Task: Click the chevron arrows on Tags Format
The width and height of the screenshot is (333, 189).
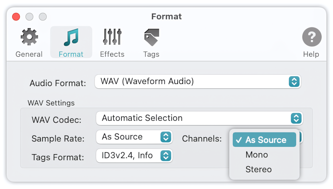Action: (166, 156)
